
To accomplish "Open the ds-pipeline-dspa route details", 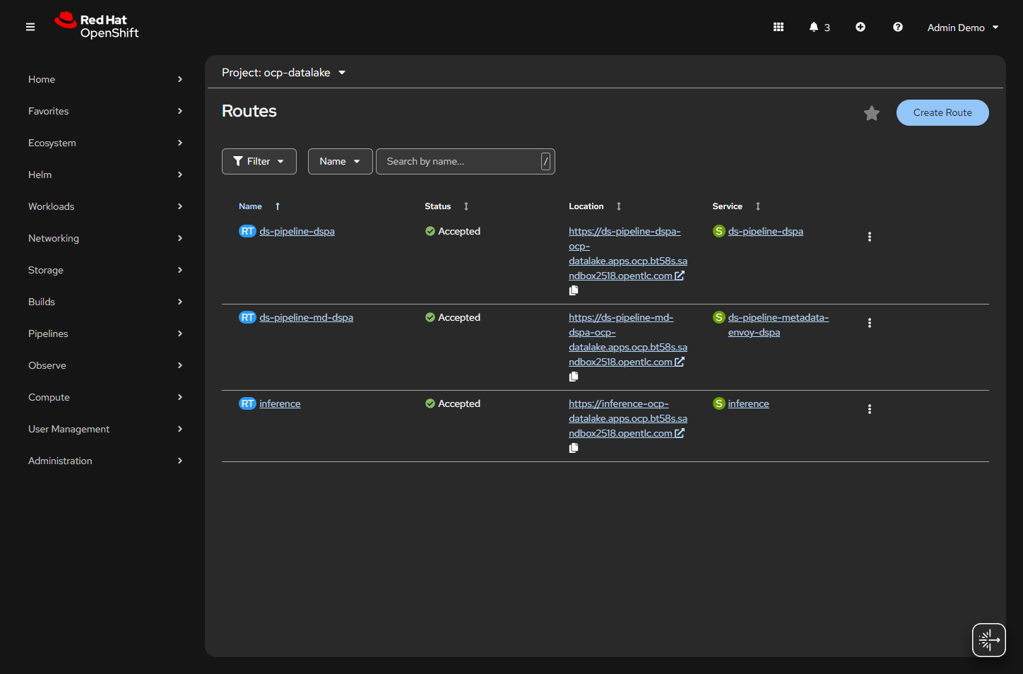I will [x=297, y=231].
